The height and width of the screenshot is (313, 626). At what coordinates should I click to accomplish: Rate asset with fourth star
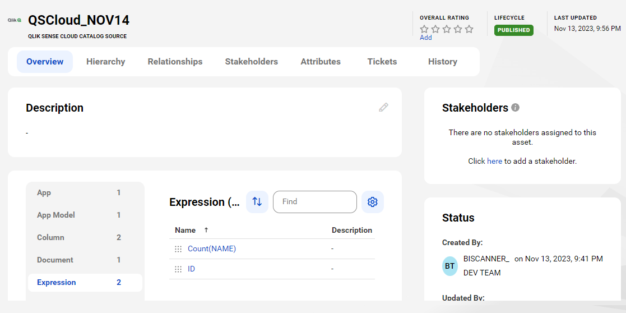(x=458, y=29)
